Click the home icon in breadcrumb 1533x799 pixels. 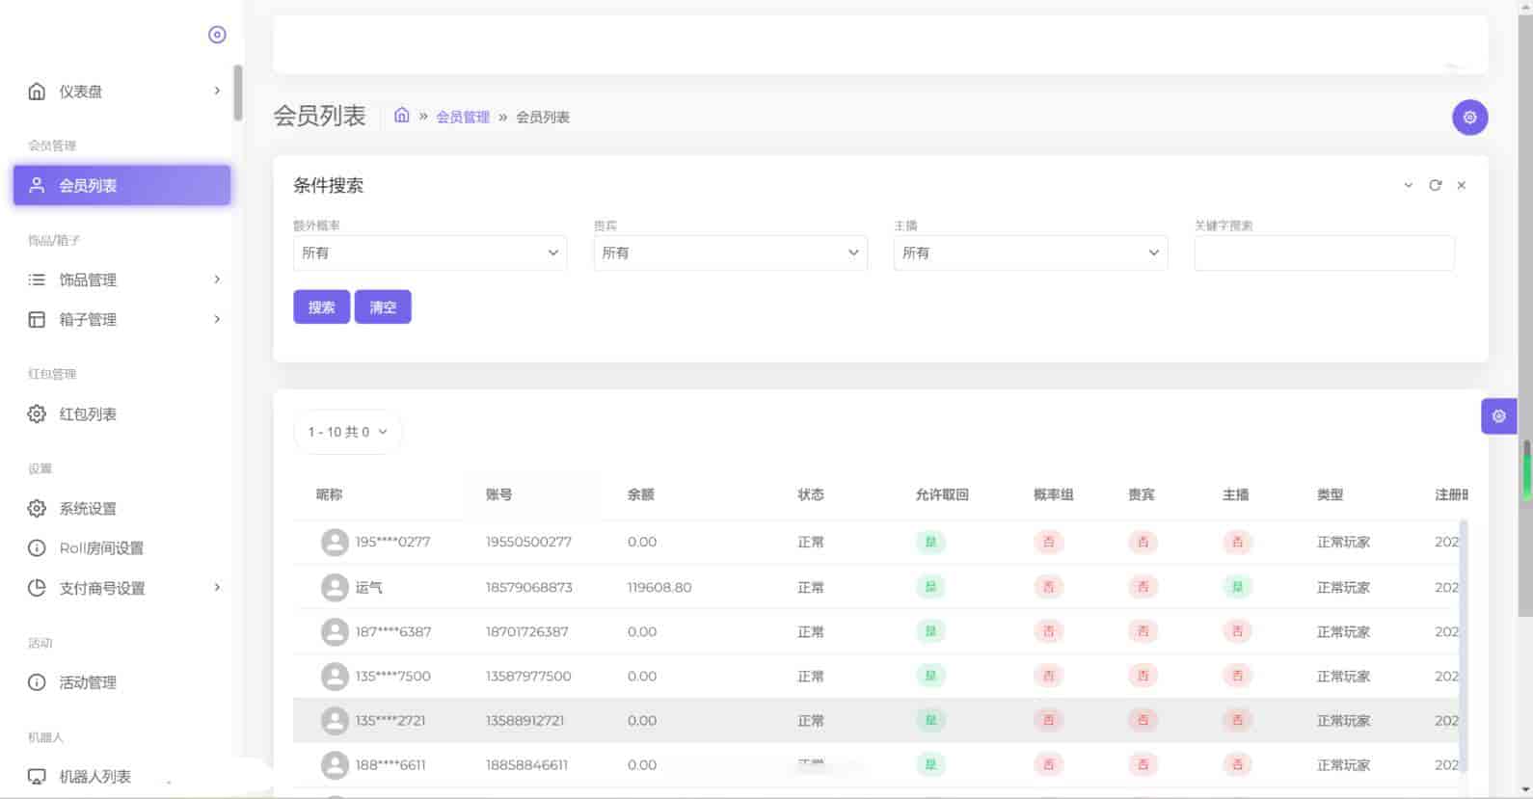click(x=402, y=116)
